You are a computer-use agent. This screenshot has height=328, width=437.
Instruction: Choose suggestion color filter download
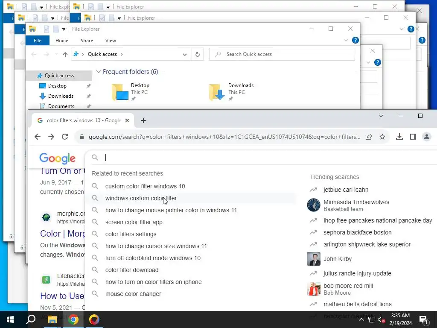click(x=132, y=270)
